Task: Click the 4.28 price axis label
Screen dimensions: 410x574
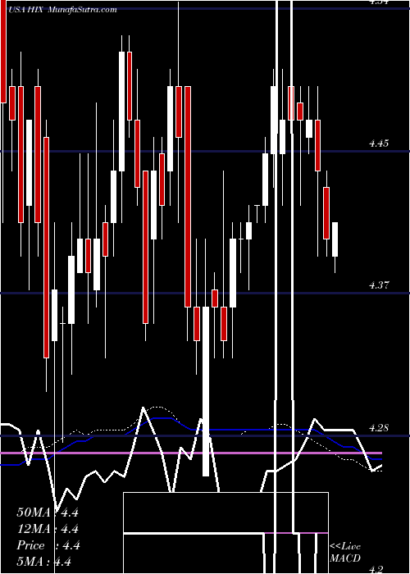Action: tap(379, 427)
